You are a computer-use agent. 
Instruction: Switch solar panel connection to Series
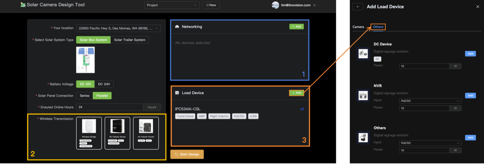(x=85, y=96)
